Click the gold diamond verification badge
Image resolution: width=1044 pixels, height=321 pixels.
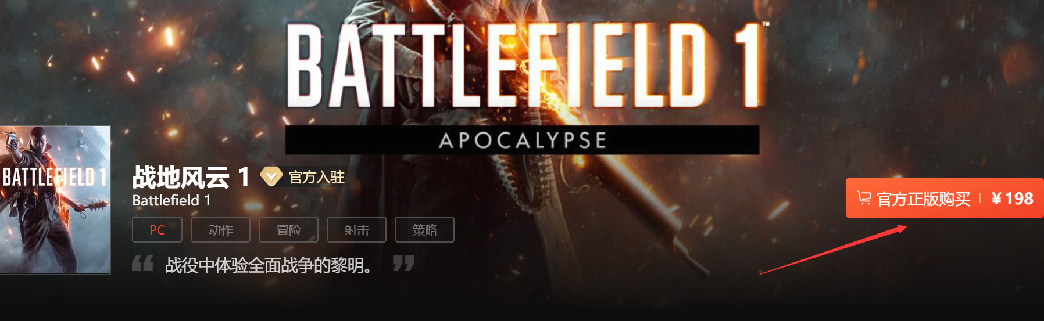(x=271, y=176)
